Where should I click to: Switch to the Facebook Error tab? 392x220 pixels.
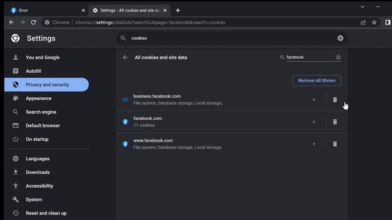coord(45,10)
